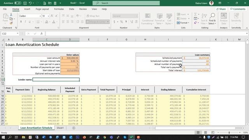The width and height of the screenshot is (249, 140).
Task: Open Format as Table gallery
Action: [160, 19]
